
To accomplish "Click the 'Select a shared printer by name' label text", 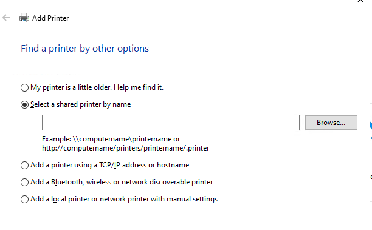I will (x=81, y=104).
